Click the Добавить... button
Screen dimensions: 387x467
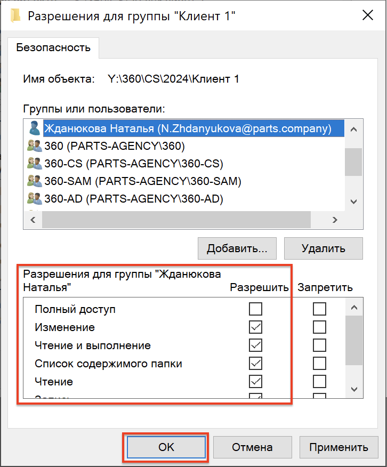point(237,248)
